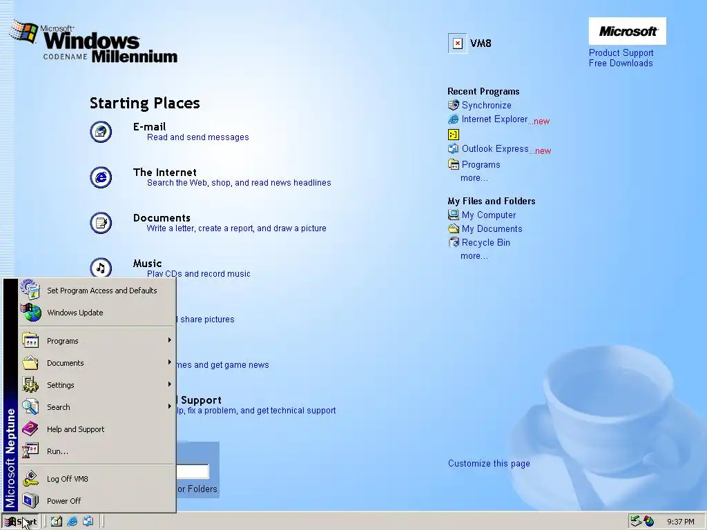Viewport: 707px width, 530px height.
Task: Click Outlook Express text link
Action: 495,149
